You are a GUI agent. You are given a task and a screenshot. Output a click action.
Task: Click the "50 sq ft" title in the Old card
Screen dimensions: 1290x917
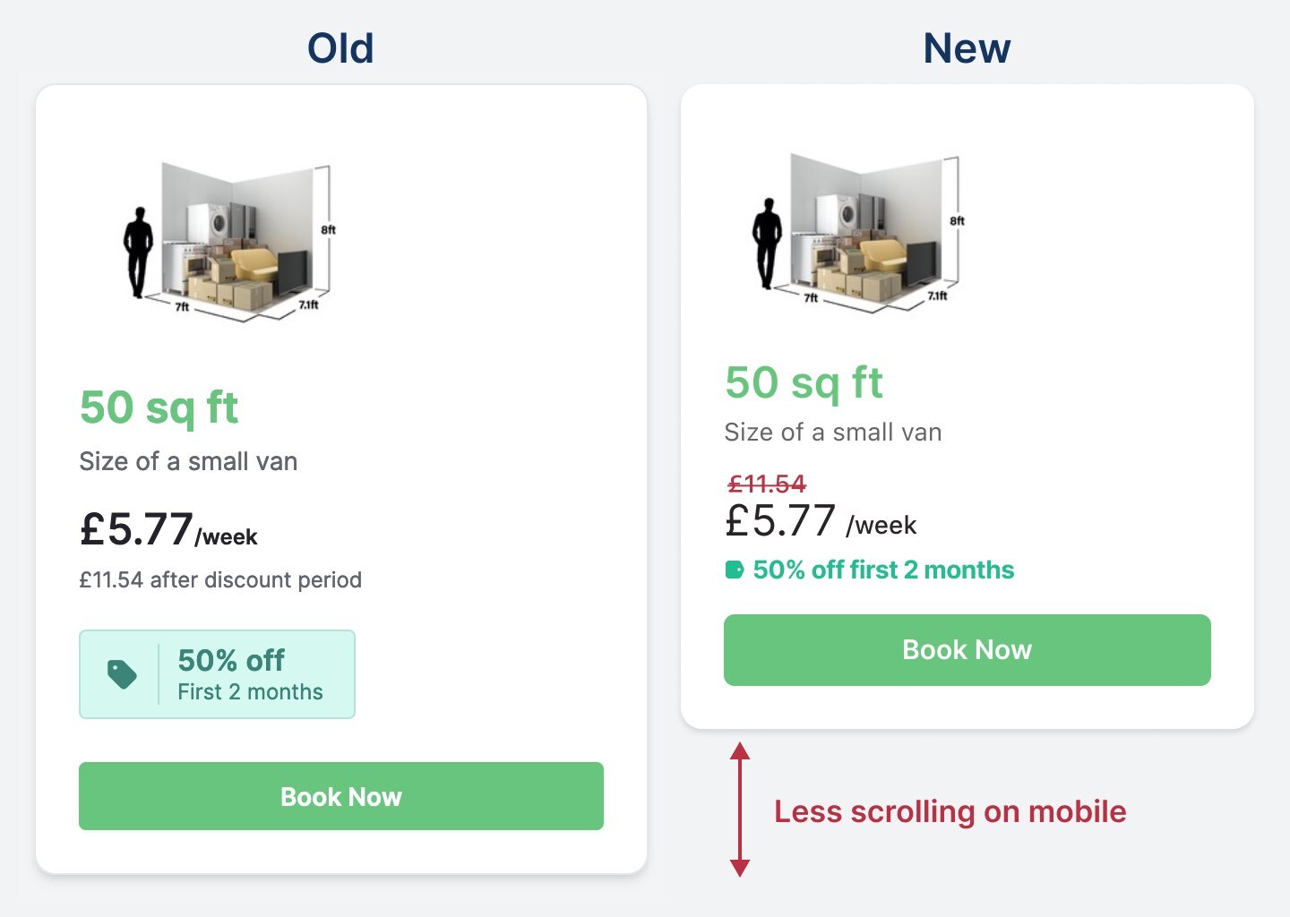[159, 407]
